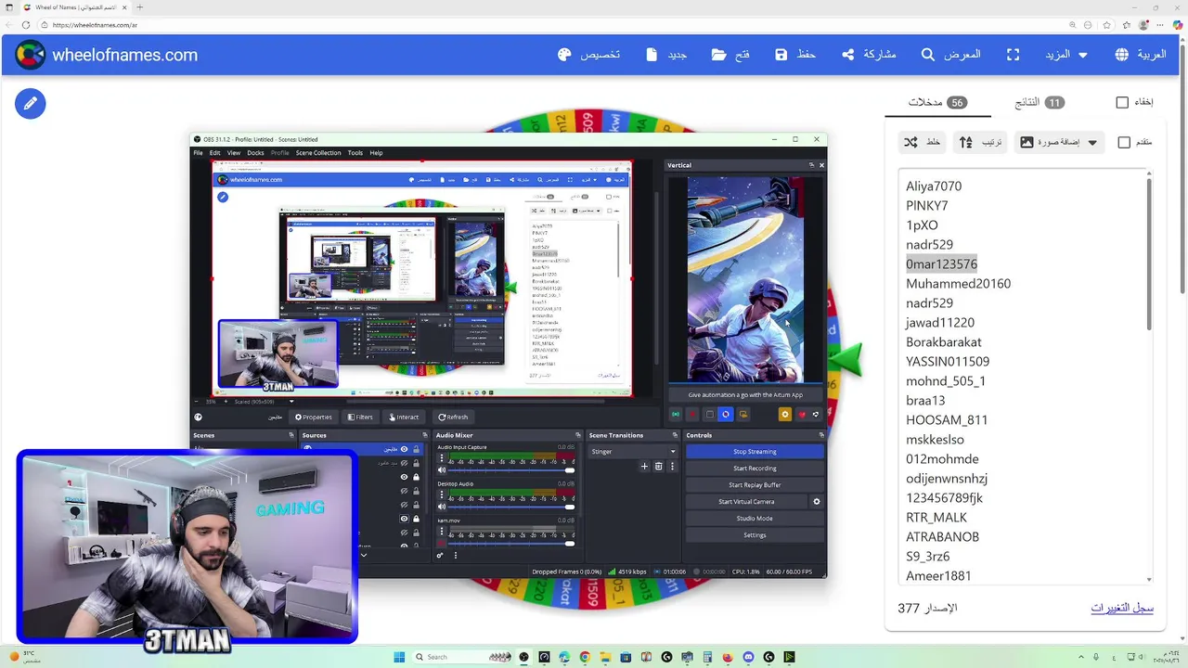The height and width of the screenshot is (668, 1188).
Task: Click the Properties button in OBS
Action: click(x=314, y=417)
